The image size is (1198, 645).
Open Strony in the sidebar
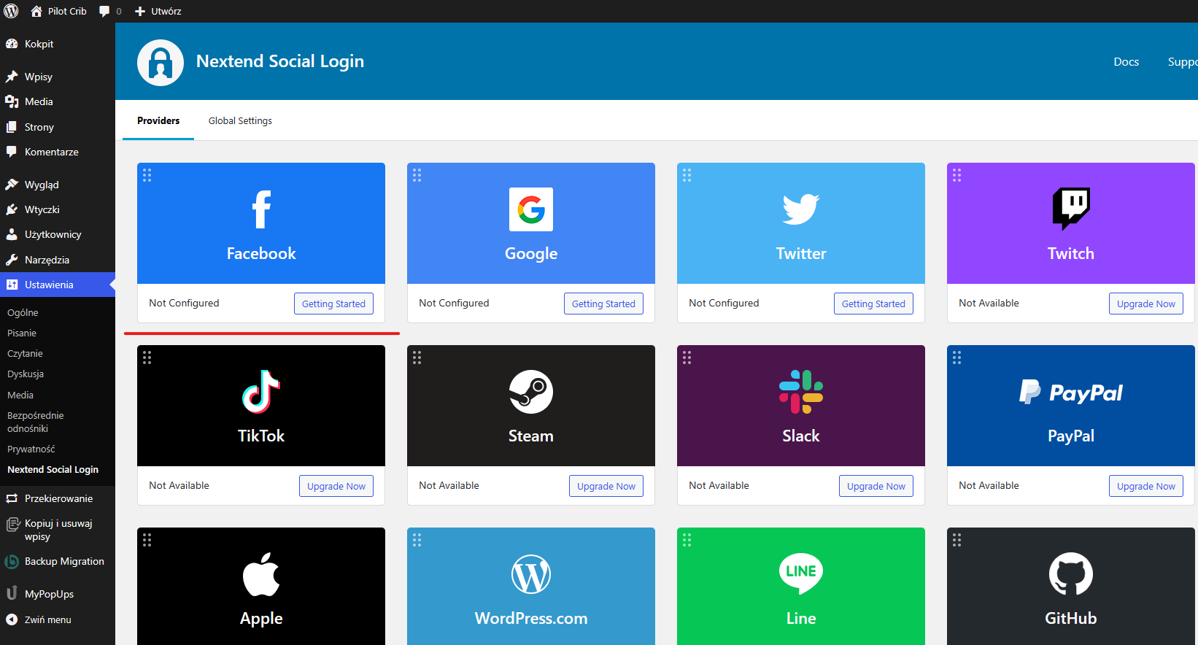point(58,127)
